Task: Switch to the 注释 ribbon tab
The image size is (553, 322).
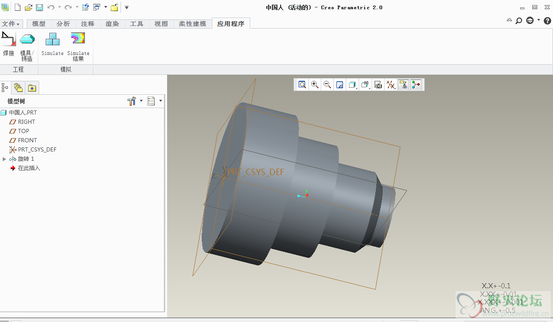Action: tap(88, 24)
